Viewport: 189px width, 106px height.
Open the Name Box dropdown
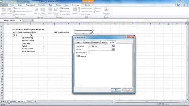(21, 21)
